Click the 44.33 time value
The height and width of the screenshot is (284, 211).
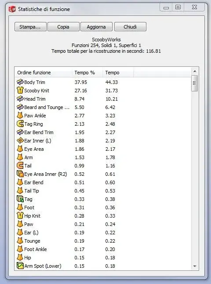pyautogui.click(x=112, y=82)
